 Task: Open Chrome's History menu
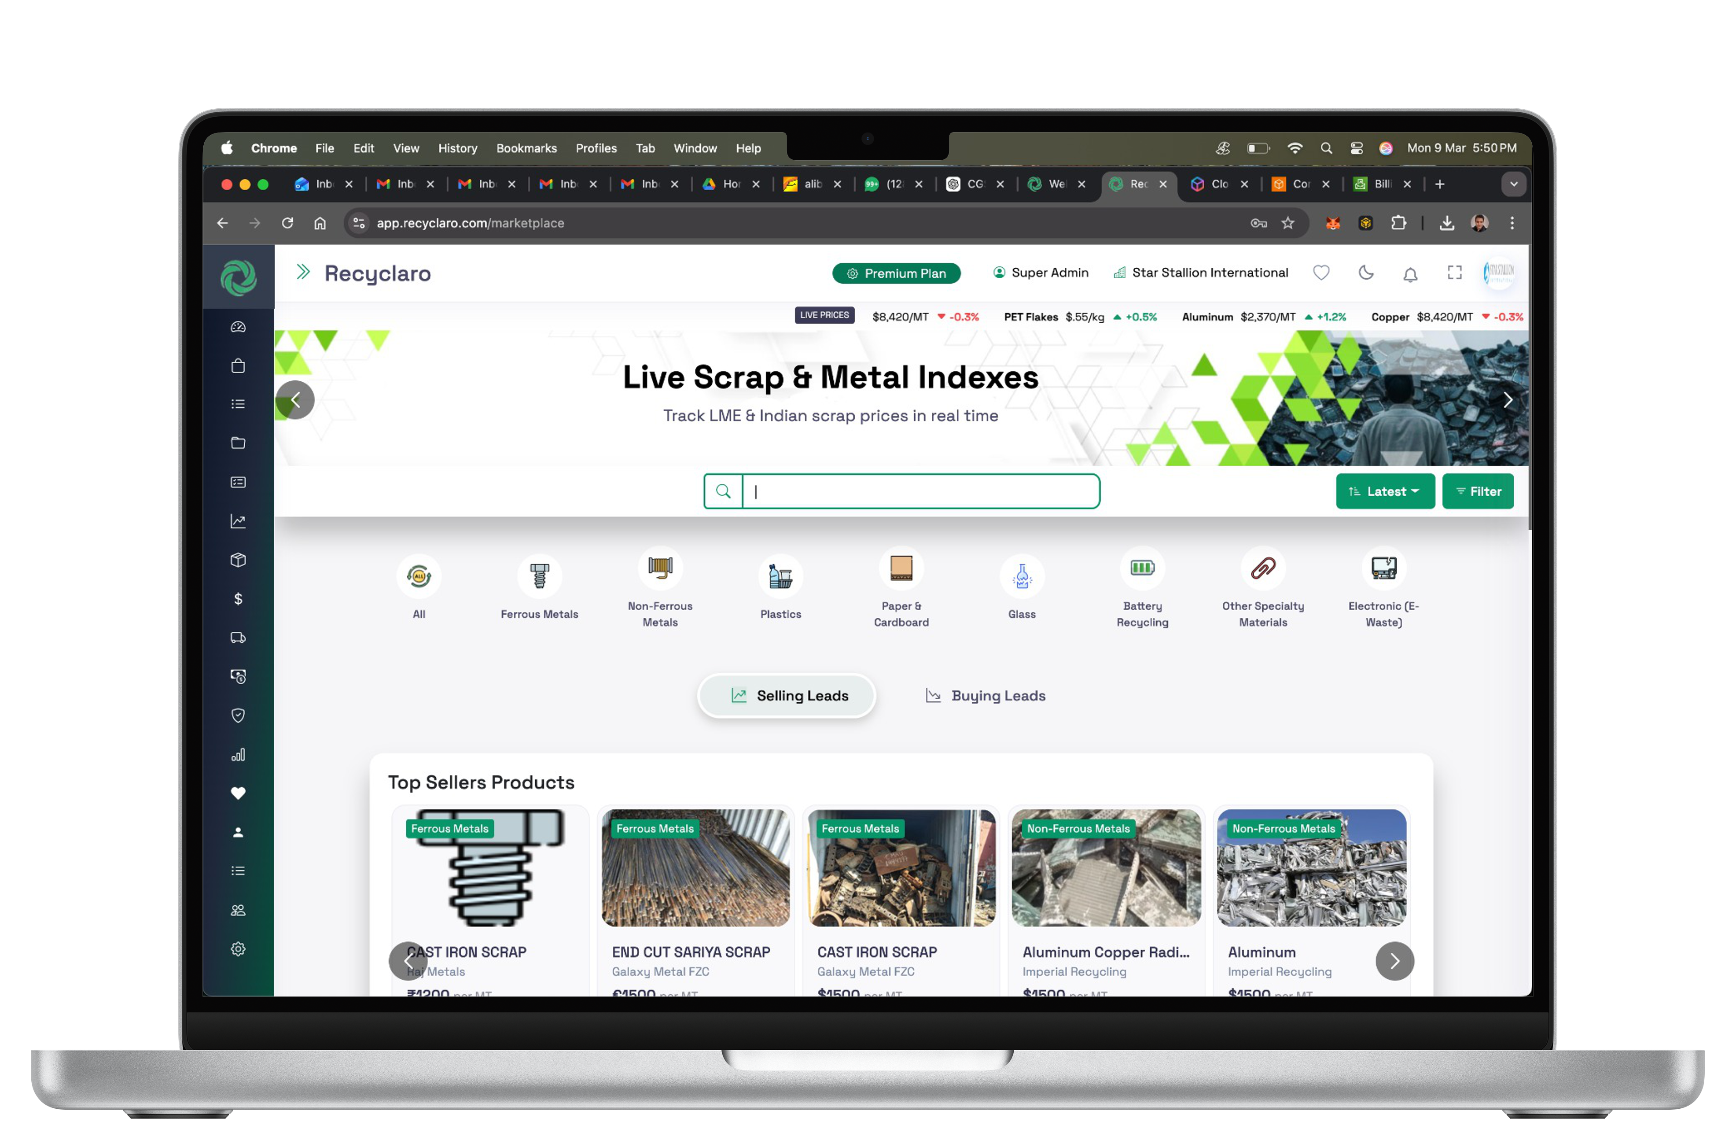point(457,148)
